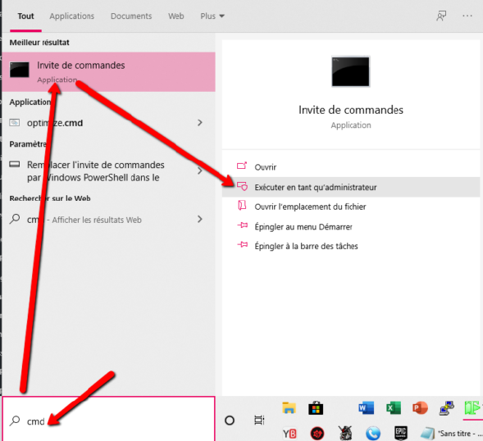The image size is (483, 441).
Task: Open the blue phone taskbar icon
Action: 373,434
